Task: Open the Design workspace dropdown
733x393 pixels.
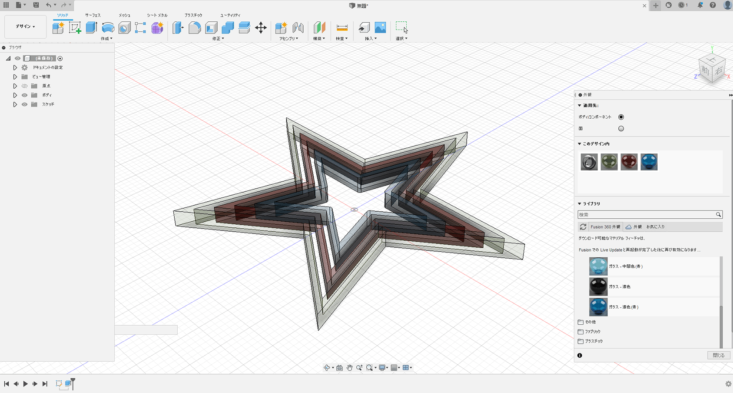Action: click(25, 27)
